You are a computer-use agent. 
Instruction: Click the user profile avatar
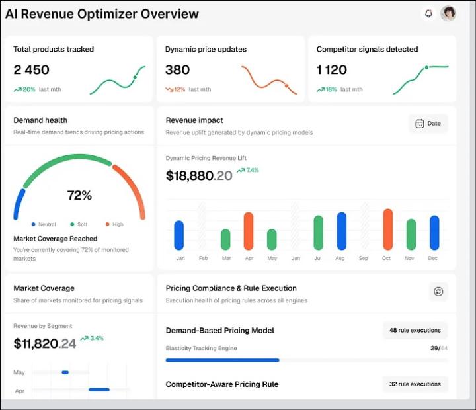(x=448, y=14)
